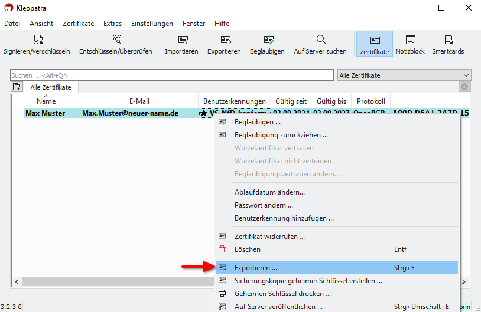481x312 pixels.
Task: Choose Passwort ändern ... in the context menu
Action: click(x=337, y=205)
